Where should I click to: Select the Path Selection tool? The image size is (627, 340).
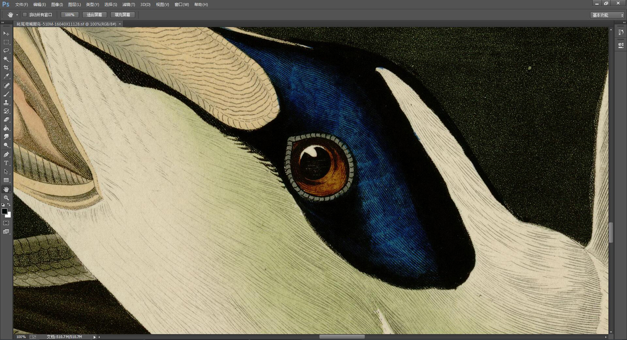[x=6, y=171]
